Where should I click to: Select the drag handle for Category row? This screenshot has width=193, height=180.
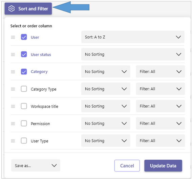coord(13,72)
